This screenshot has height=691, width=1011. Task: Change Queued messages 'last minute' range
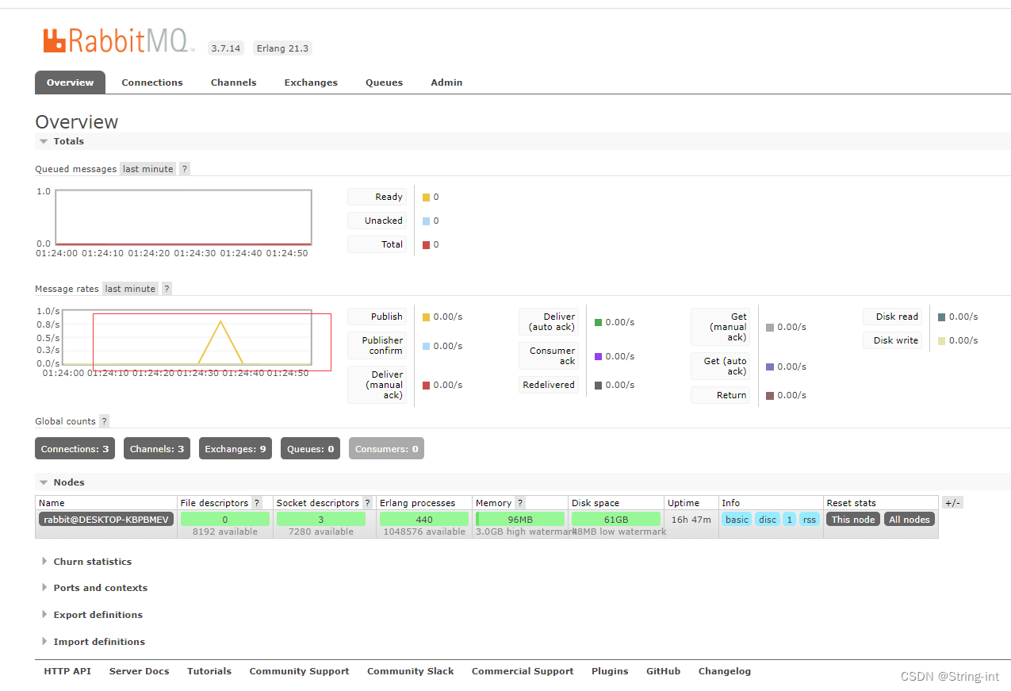(x=147, y=169)
